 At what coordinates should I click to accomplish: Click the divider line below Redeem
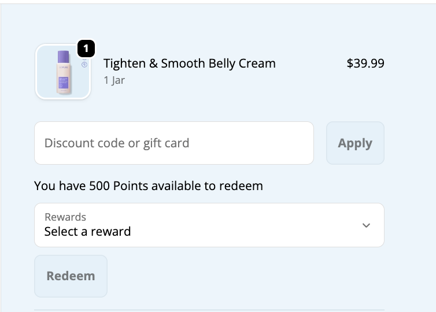coord(209,310)
